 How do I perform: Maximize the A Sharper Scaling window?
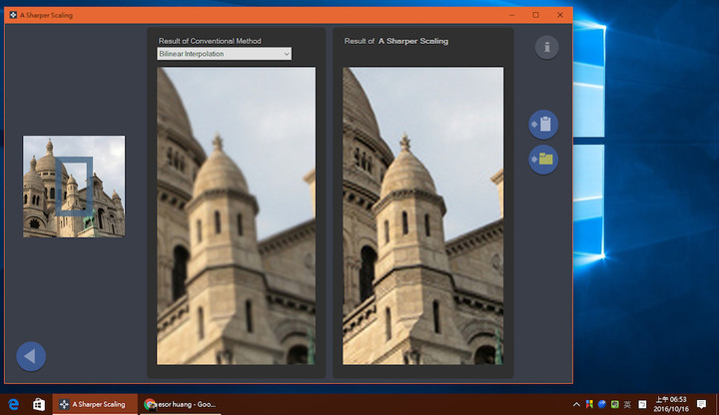535,15
